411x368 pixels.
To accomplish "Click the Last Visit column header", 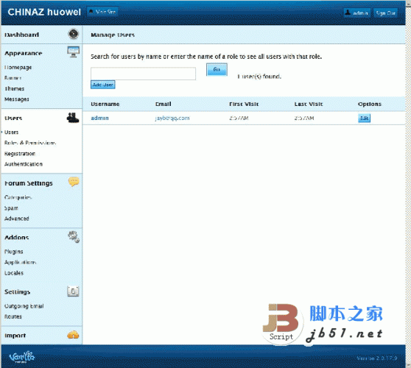I will tap(309, 104).
